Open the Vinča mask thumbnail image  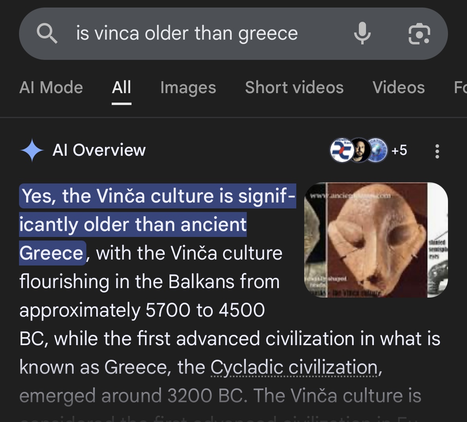pyautogui.click(x=376, y=240)
